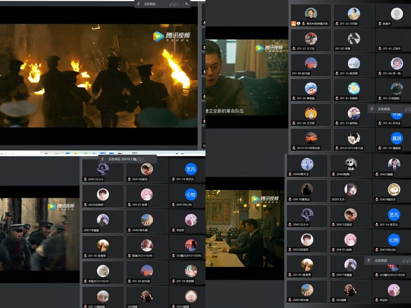Click the microphone icon beside participant 2012110148
411x308 pixels.
point(294,148)
